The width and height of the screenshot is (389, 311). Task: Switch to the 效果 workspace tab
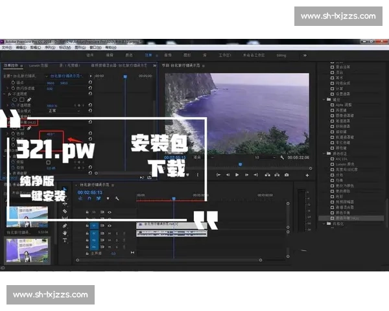[148, 55]
